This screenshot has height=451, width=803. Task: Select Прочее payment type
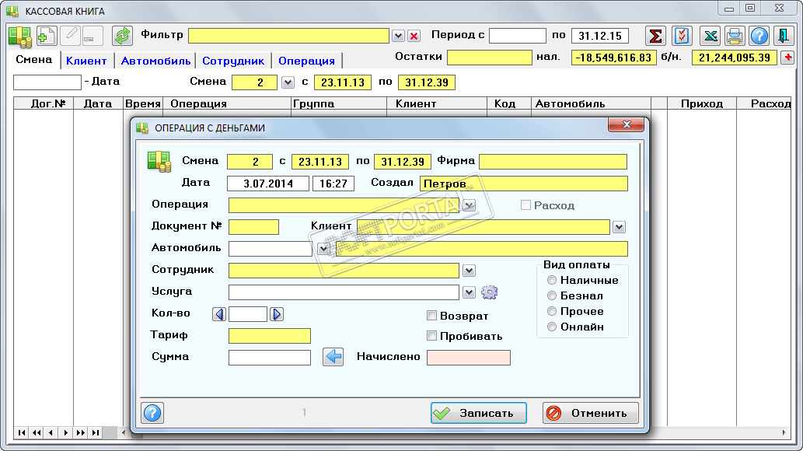552,311
